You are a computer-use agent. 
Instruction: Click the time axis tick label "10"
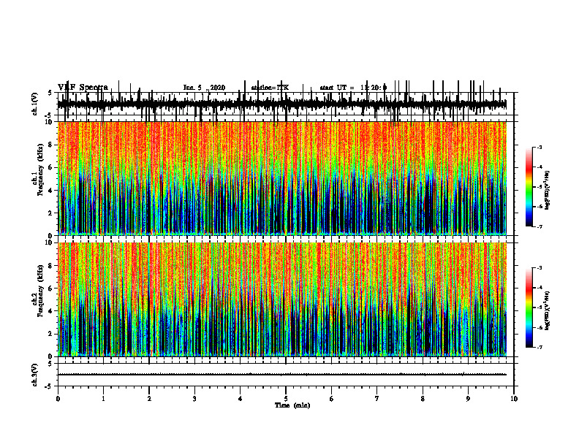(514, 399)
